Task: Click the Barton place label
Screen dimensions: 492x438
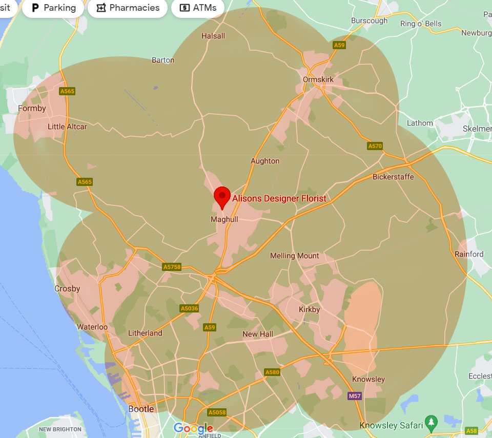Action: tap(163, 60)
